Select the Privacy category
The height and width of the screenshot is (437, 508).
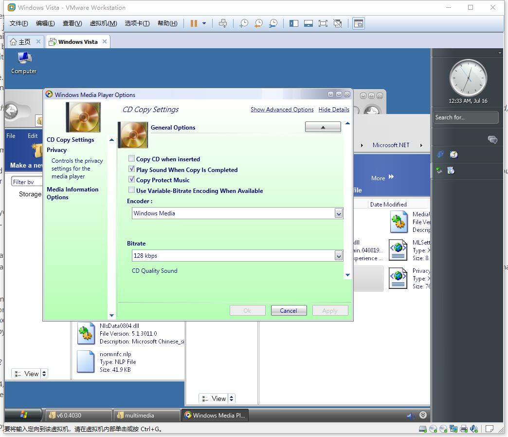pos(57,150)
